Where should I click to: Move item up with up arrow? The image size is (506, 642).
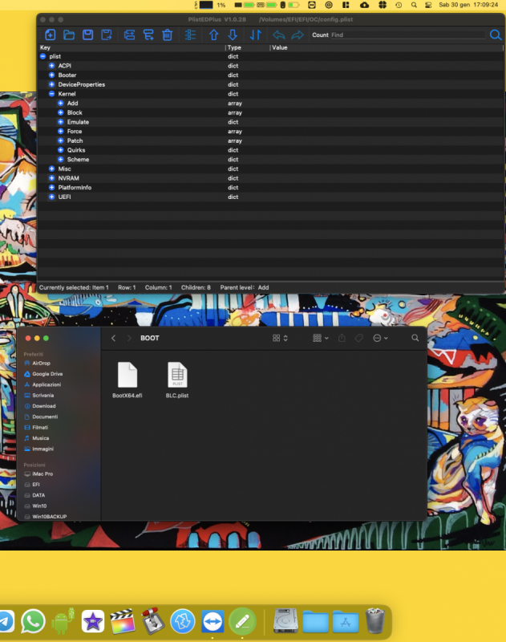[x=213, y=35]
